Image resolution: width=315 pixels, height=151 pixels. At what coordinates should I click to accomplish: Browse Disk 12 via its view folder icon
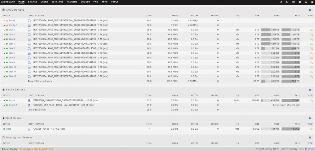[x=311, y=76]
